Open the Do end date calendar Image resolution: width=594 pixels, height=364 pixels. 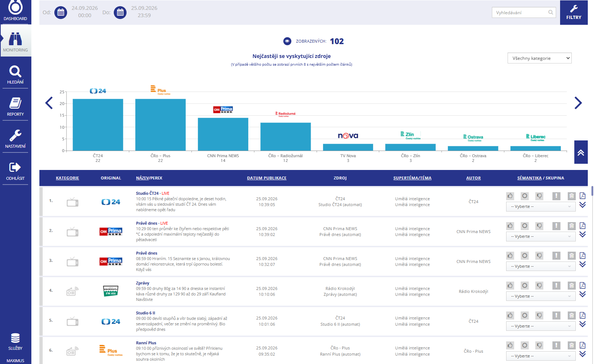coord(120,12)
